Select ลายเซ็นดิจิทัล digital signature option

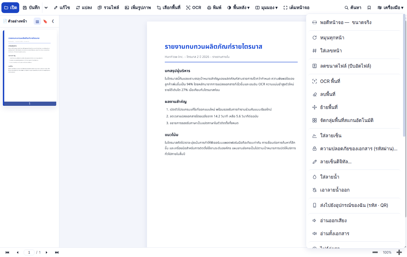point(354,162)
